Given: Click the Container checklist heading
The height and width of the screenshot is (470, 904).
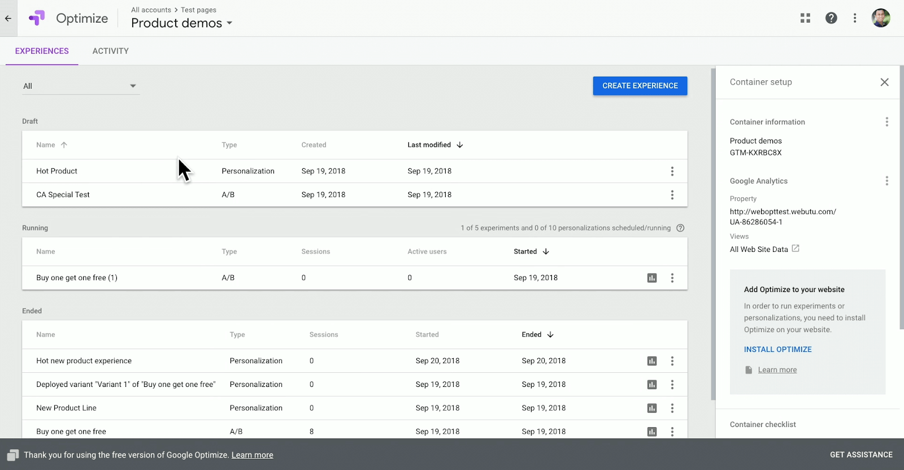Looking at the screenshot, I should click(763, 425).
